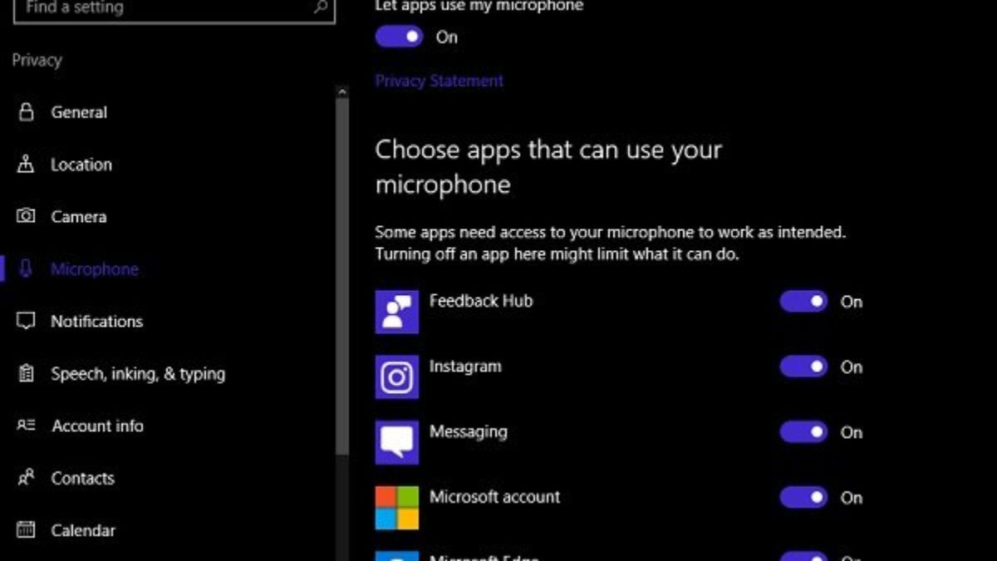Disable Microsoft account microphone toggle
The image size is (997, 561).
pos(803,497)
